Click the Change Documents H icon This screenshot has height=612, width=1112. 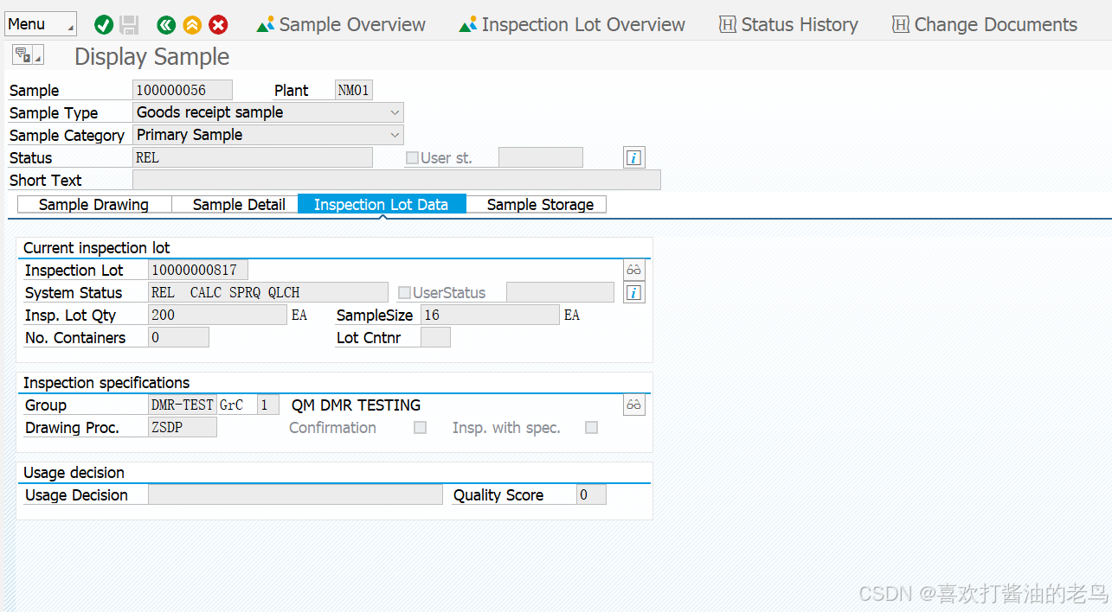[901, 25]
